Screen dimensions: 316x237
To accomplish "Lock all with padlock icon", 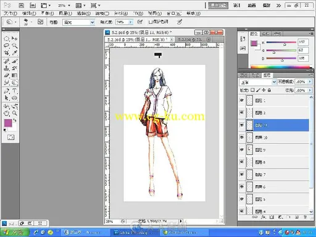I will pos(269,90).
